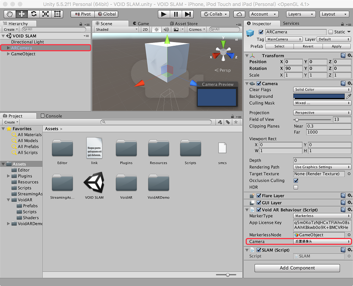
Task: Open the Shaded draw mode dropdown
Action: (116, 29)
